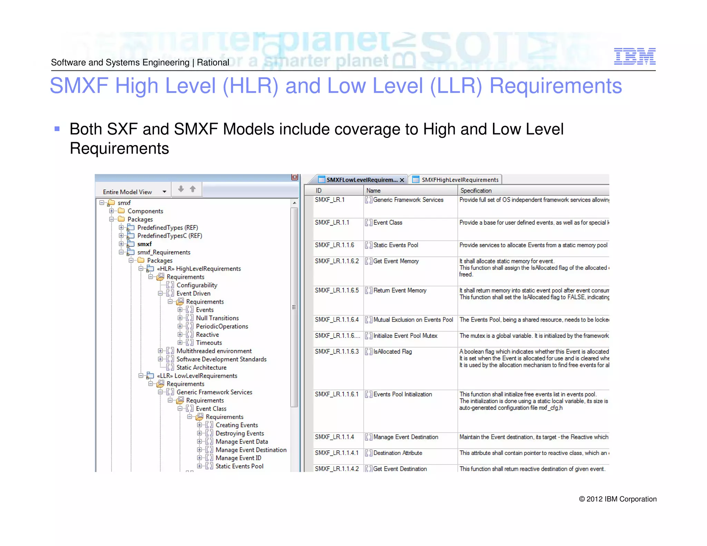Select Manage Event Data tree item

[242, 441]
